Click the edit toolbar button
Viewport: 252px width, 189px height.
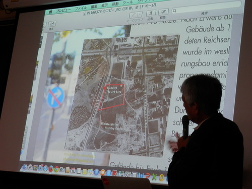(163, 12)
